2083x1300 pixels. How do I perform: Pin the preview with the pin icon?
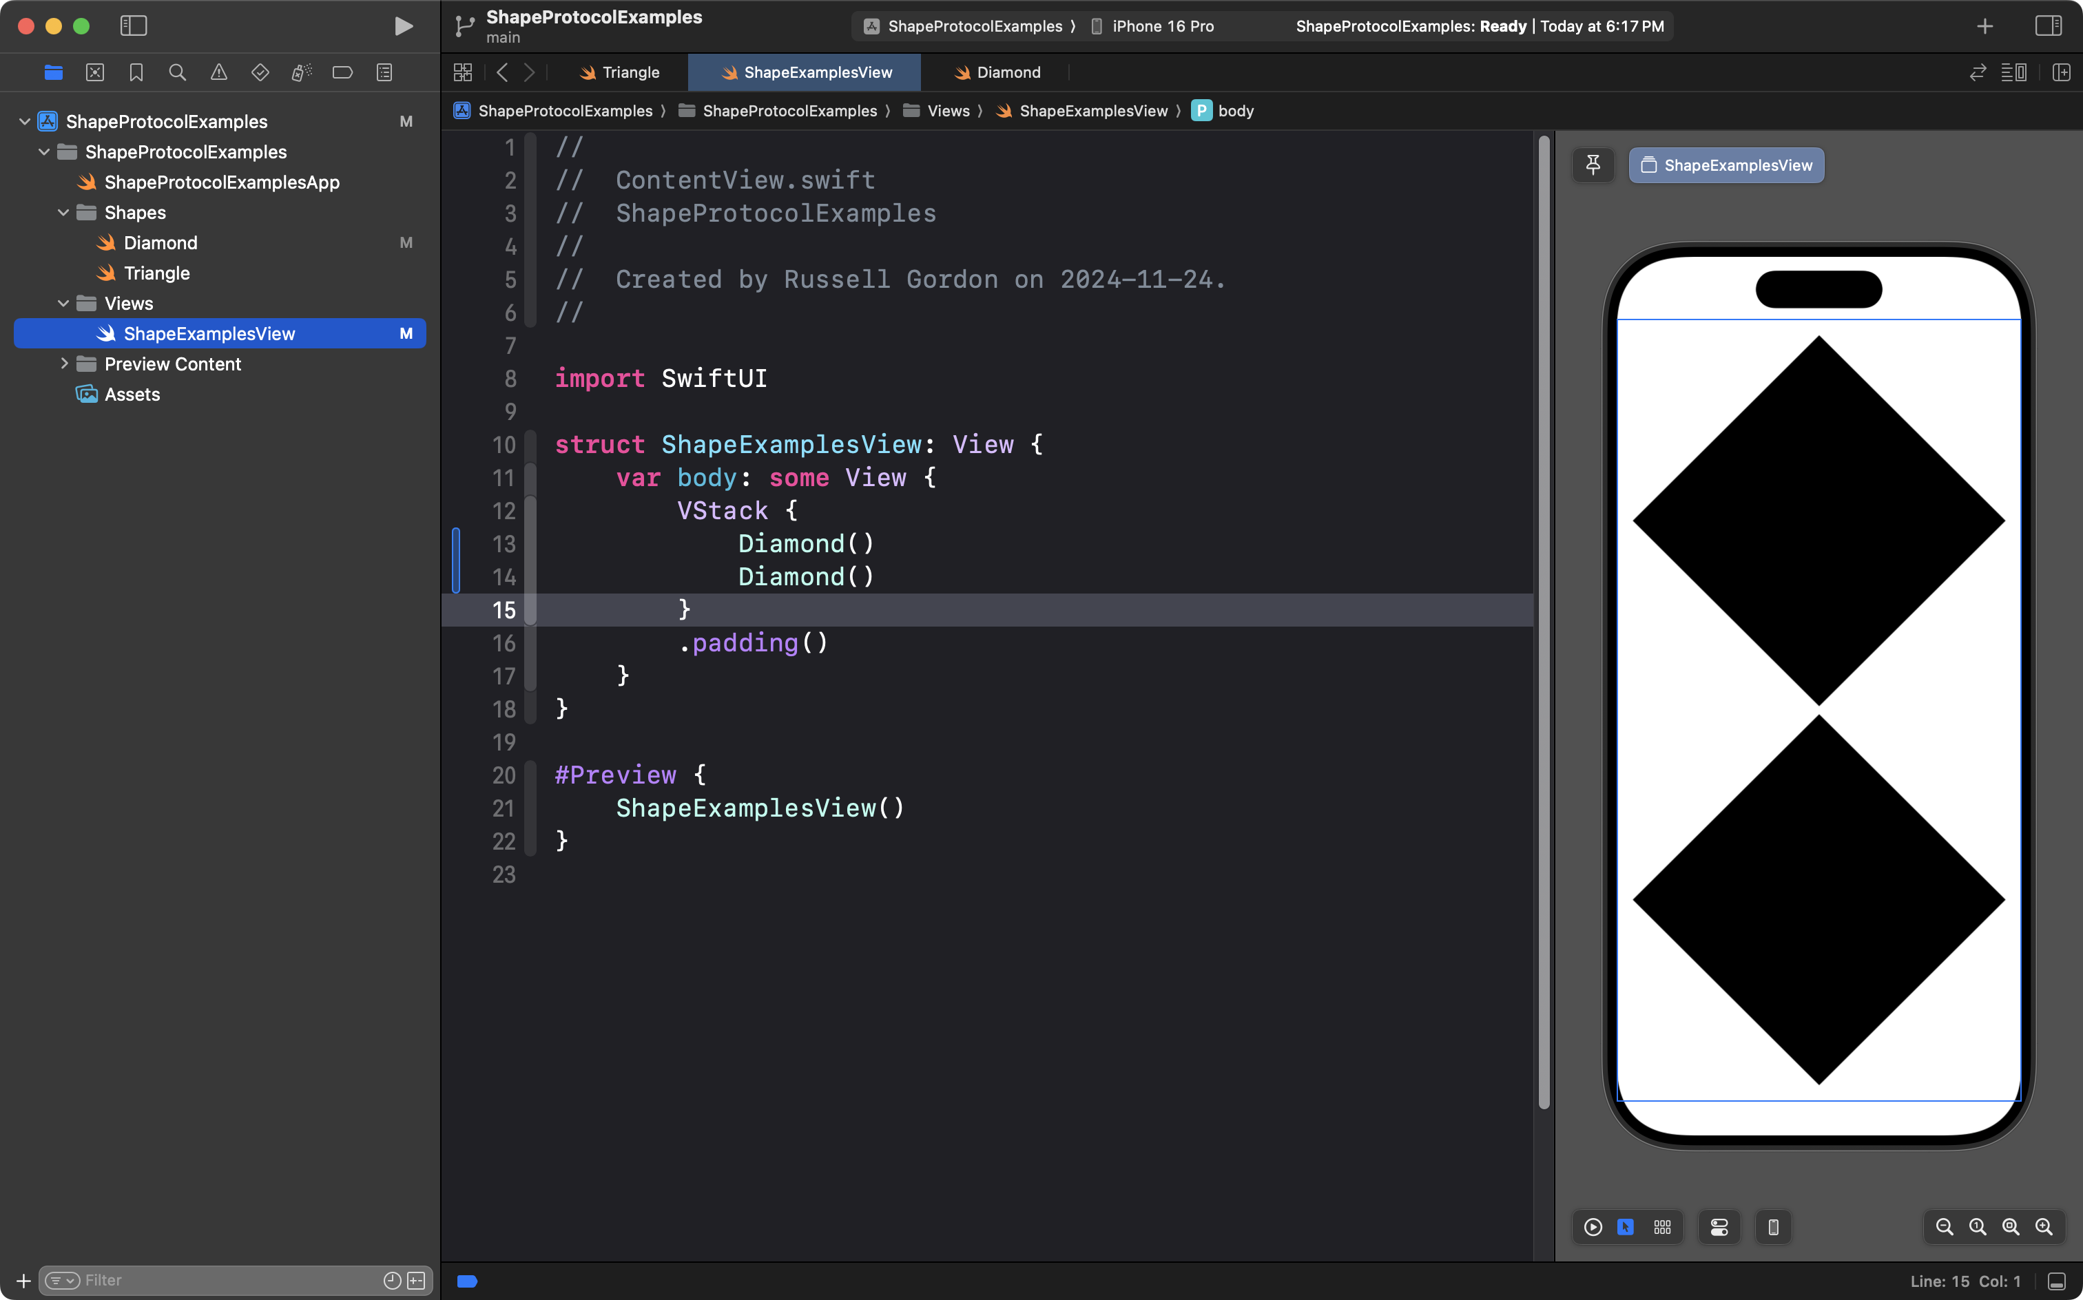[x=1593, y=165]
